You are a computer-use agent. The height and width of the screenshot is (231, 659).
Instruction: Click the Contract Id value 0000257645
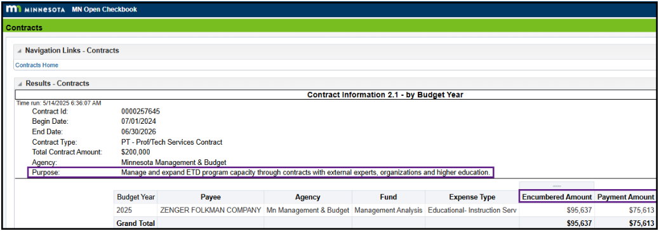pos(140,112)
